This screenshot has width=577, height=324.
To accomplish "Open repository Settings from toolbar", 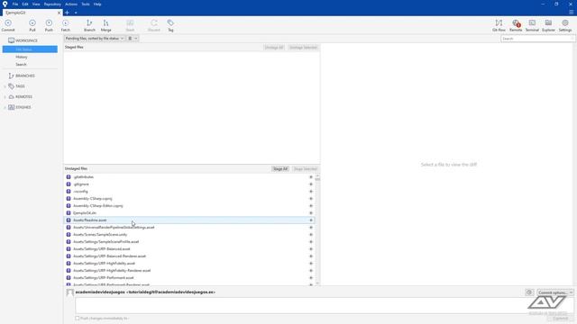I will point(565,25).
